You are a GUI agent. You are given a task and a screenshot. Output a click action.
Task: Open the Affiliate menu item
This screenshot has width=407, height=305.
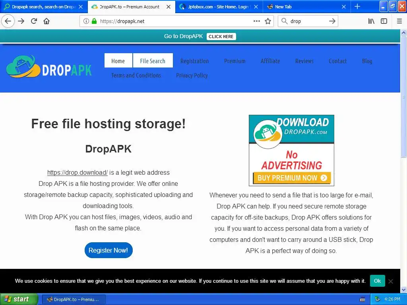(x=270, y=61)
